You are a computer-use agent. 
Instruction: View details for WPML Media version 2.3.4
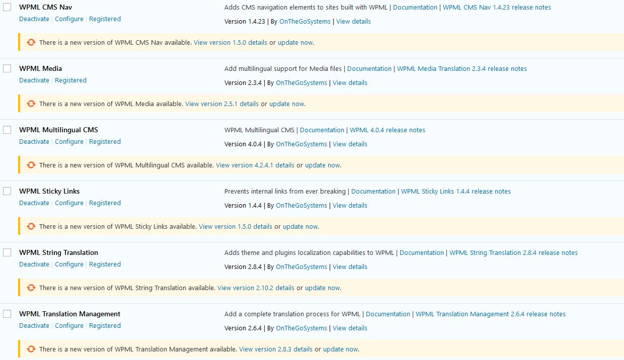(350, 83)
